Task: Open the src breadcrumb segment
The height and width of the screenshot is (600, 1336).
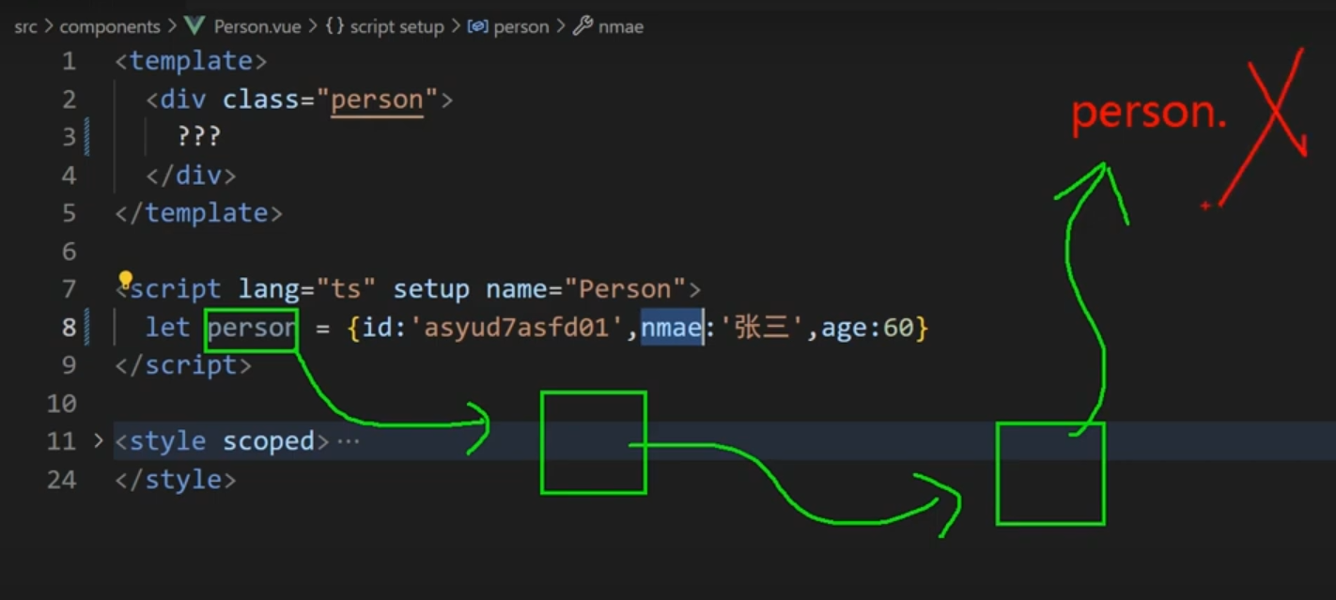Action: coord(25,26)
